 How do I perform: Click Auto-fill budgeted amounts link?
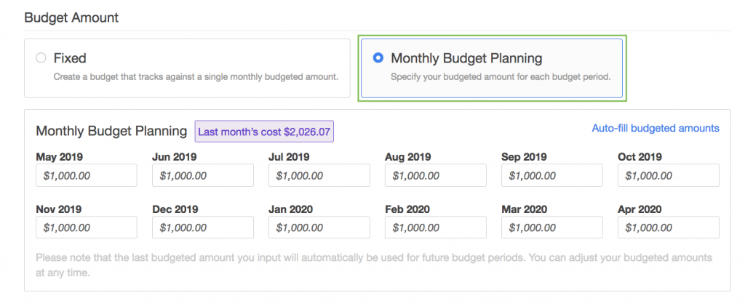(x=656, y=128)
